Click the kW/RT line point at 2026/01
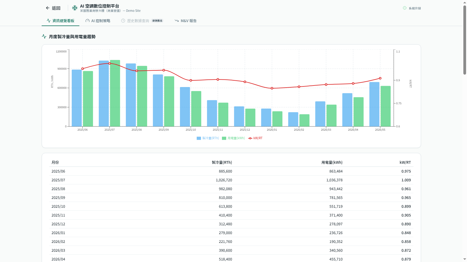This screenshot has width=467, height=262. [272, 88]
